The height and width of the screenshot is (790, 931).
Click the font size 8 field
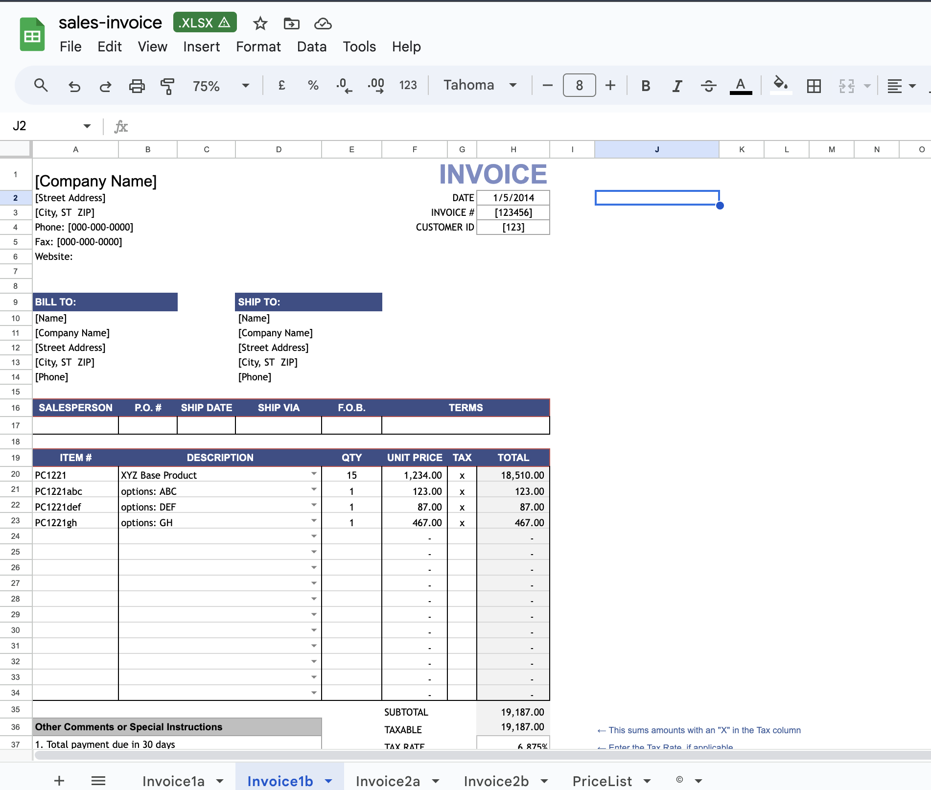(x=579, y=85)
